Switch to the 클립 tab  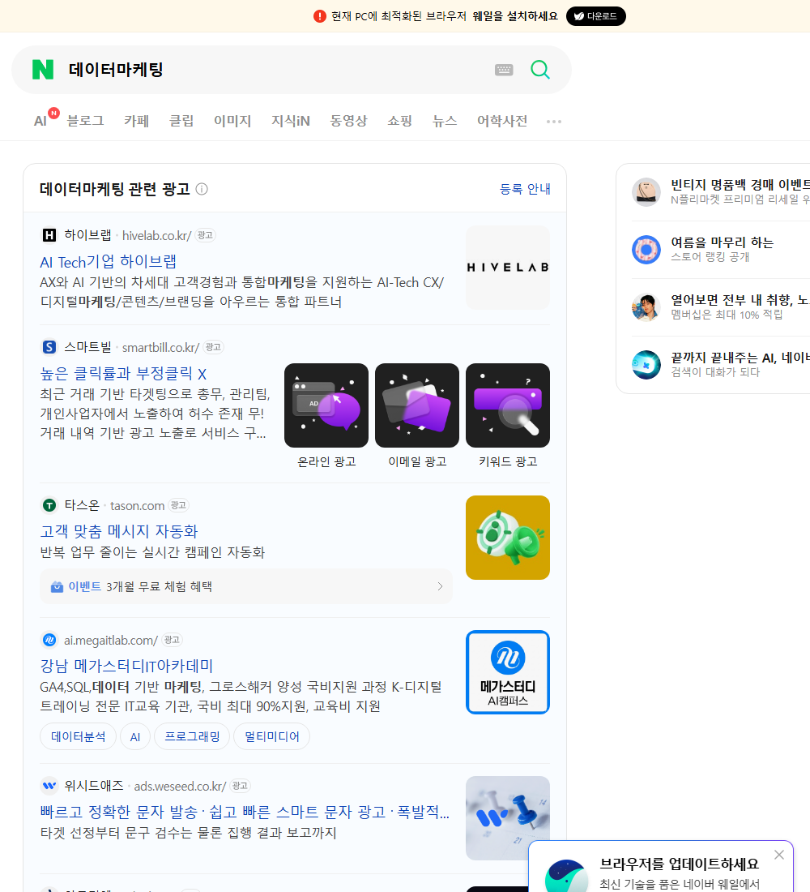click(181, 121)
